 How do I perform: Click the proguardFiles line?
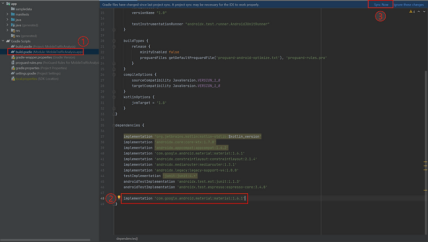tap(233, 58)
